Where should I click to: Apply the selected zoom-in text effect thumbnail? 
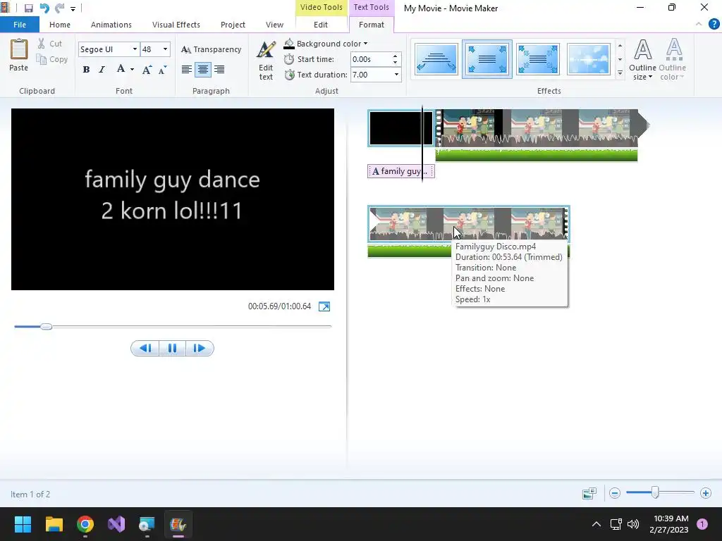tap(487, 59)
